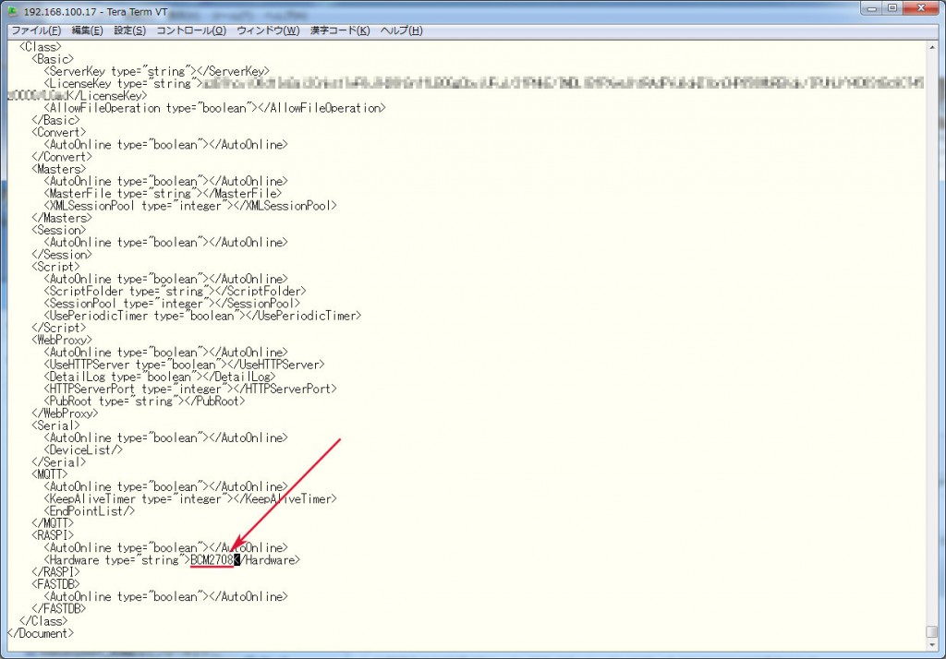Screen dimensions: 946x659
Task: Click the opening <Script> tag
Action: (55, 267)
